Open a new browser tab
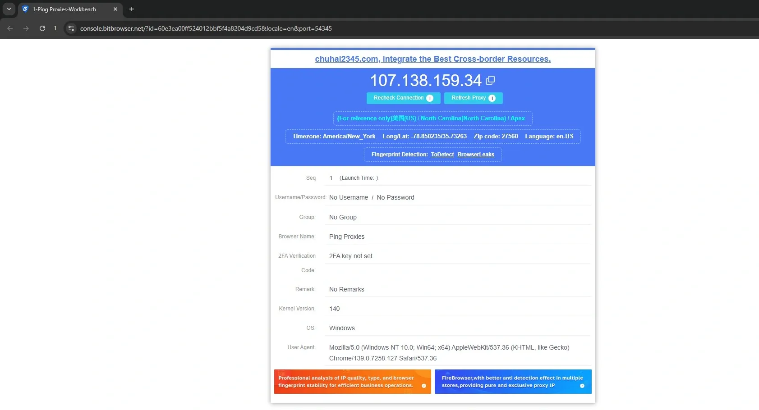The width and height of the screenshot is (759, 410). pos(131,9)
